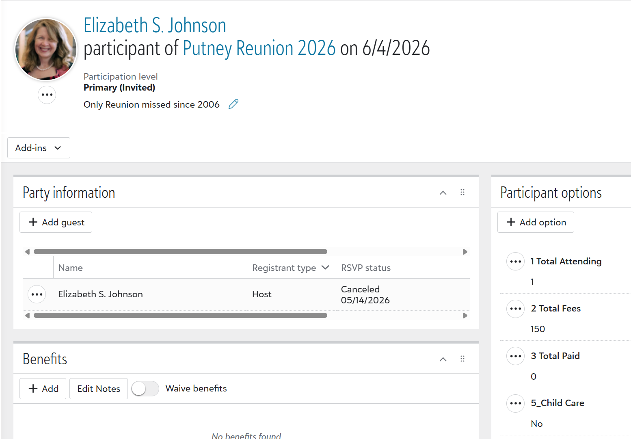The width and height of the screenshot is (631, 439).
Task: Open the options menu for 3 Total Paid
Action: 516,356
